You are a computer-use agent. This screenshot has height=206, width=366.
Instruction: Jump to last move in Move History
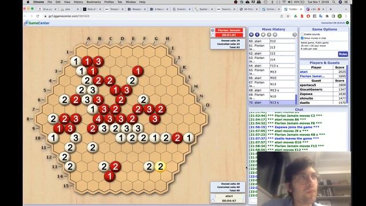point(275,34)
